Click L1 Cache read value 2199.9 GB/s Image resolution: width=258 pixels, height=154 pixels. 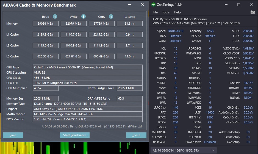click(x=46, y=34)
